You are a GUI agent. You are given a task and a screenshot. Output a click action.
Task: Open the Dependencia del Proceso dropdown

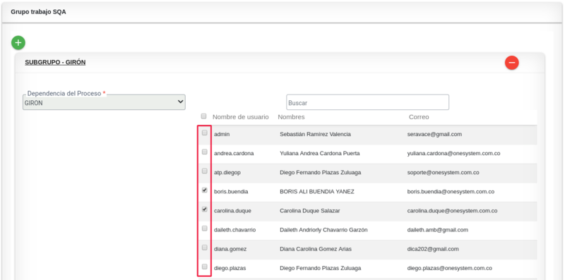pos(104,102)
